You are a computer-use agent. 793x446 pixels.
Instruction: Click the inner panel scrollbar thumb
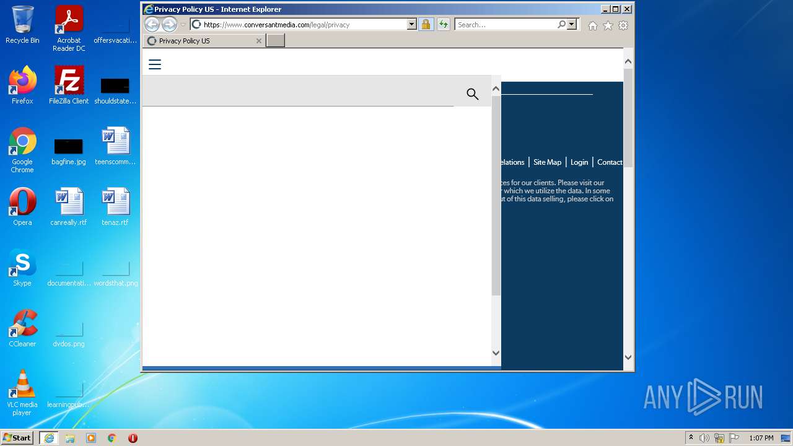pos(496,195)
